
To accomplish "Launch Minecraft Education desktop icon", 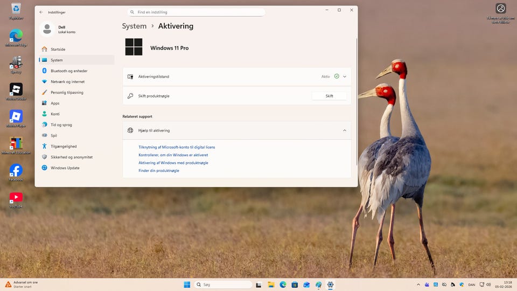I will click(x=16, y=144).
